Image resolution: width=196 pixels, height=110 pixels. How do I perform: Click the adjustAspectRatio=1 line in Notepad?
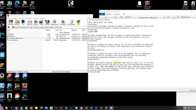coord(96,50)
